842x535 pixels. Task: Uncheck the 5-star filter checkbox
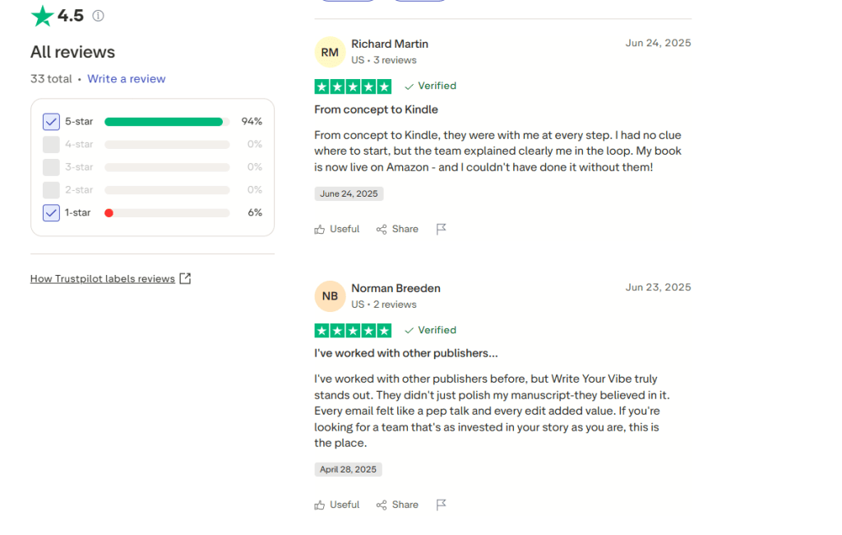coord(51,122)
